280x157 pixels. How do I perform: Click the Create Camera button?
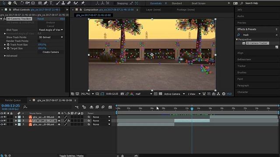(51, 52)
